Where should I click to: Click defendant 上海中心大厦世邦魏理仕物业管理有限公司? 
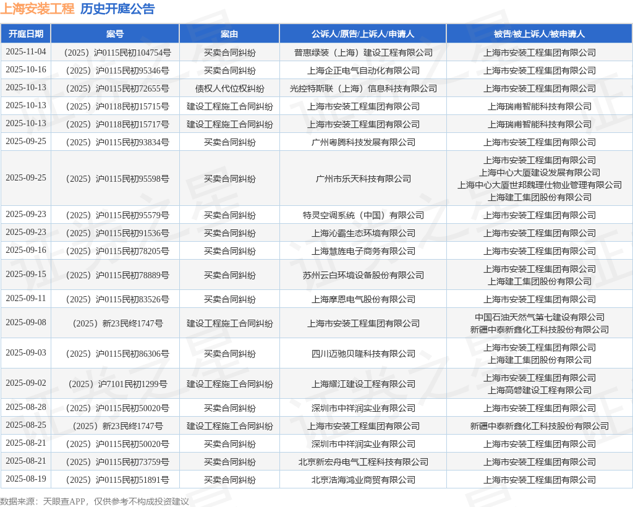539,185
